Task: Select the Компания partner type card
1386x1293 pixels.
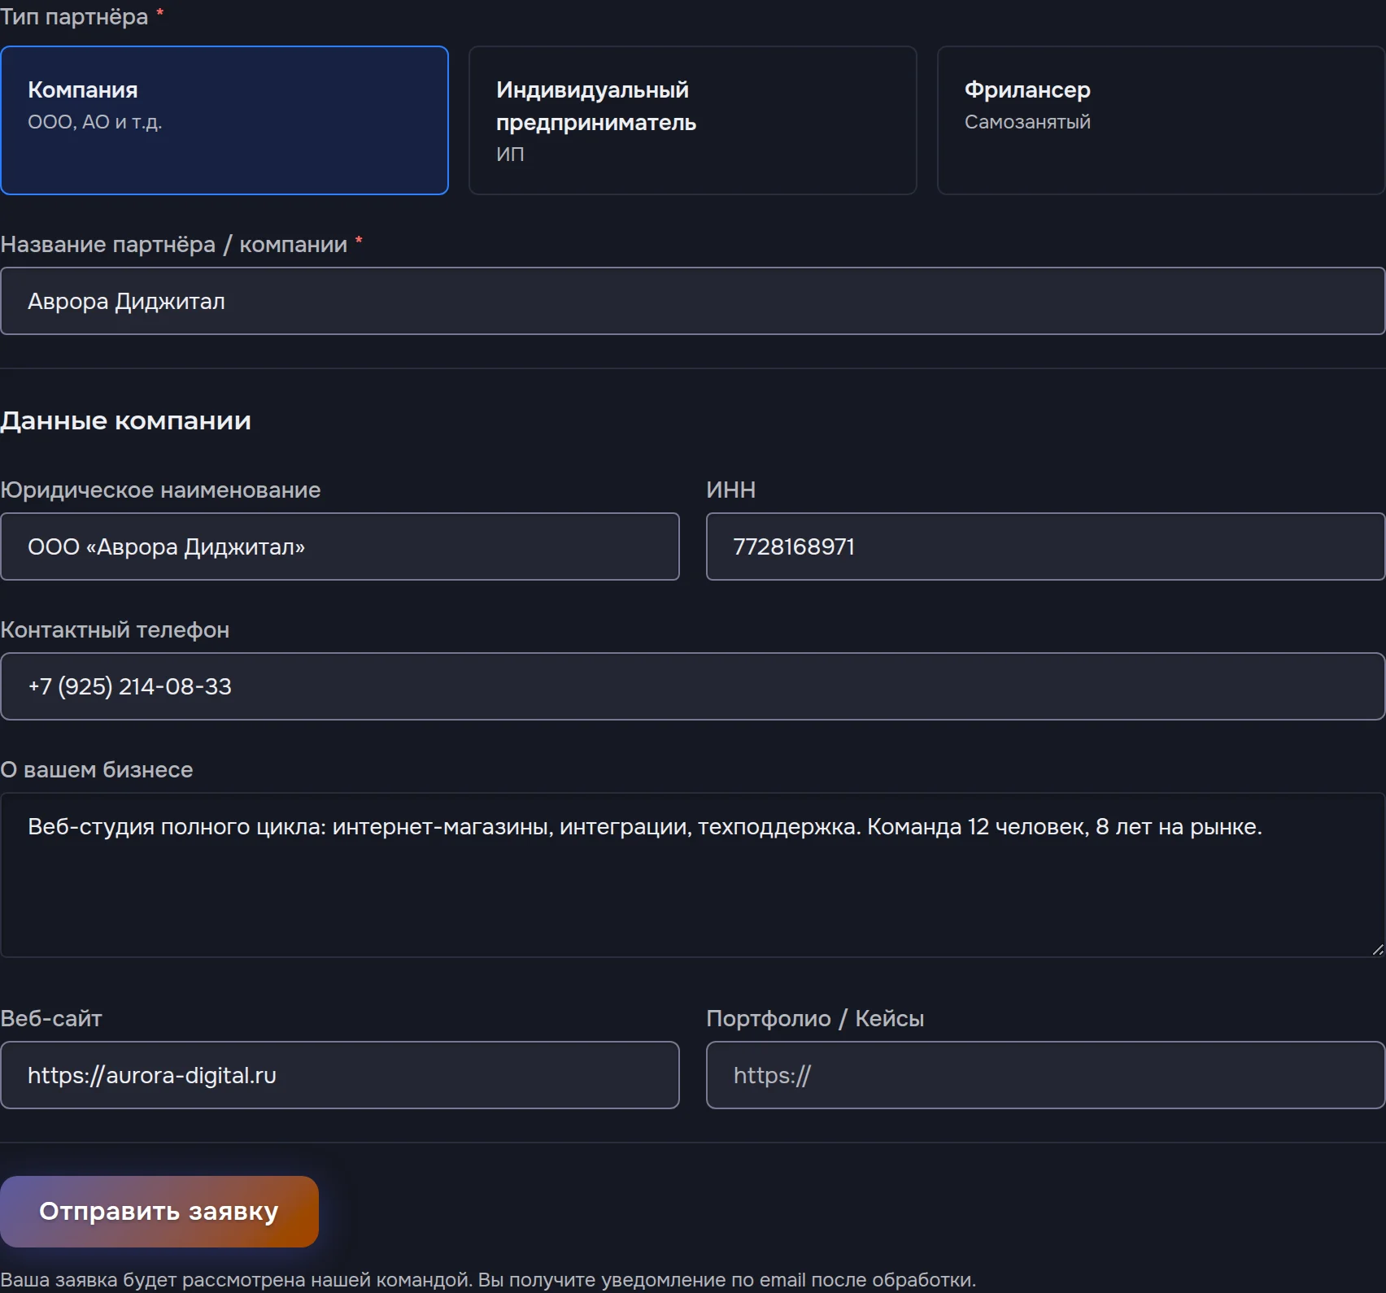Action: click(x=224, y=120)
